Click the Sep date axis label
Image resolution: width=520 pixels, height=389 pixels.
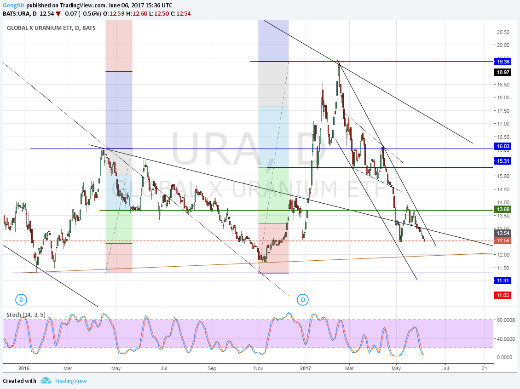(x=212, y=368)
